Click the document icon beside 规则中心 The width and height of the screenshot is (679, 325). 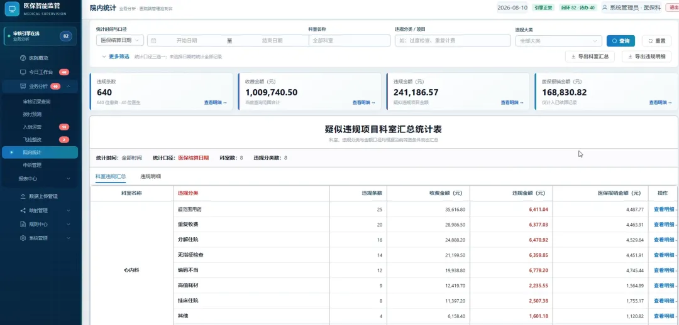point(23,225)
